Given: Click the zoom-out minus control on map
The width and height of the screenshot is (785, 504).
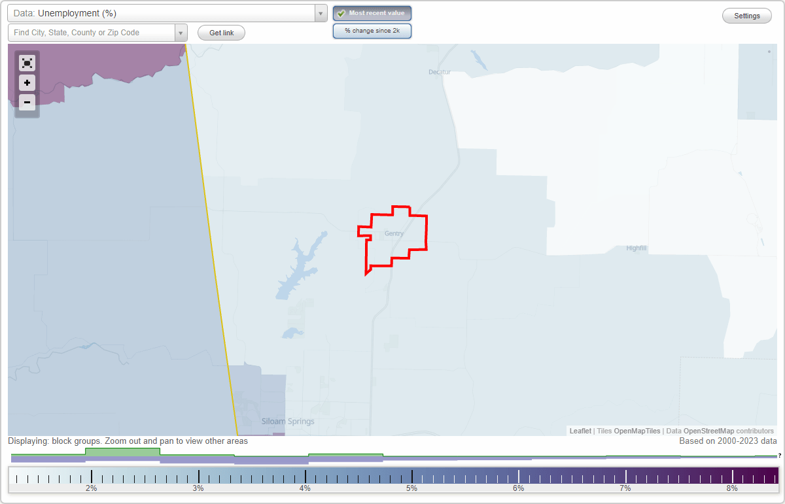Looking at the screenshot, I should click(x=27, y=103).
